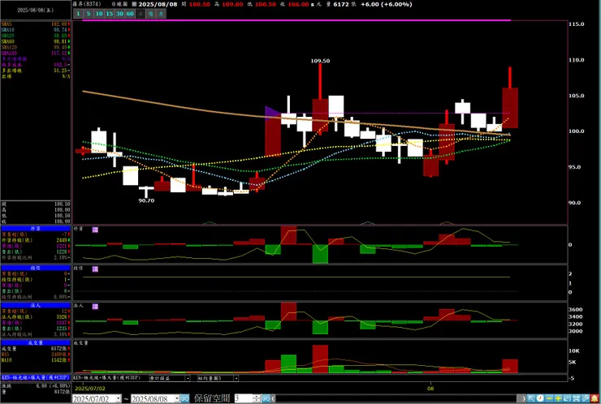The width and height of the screenshot is (601, 404).
Task: Click the 08 month marker on the time axis
Action: pyautogui.click(x=430, y=389)
